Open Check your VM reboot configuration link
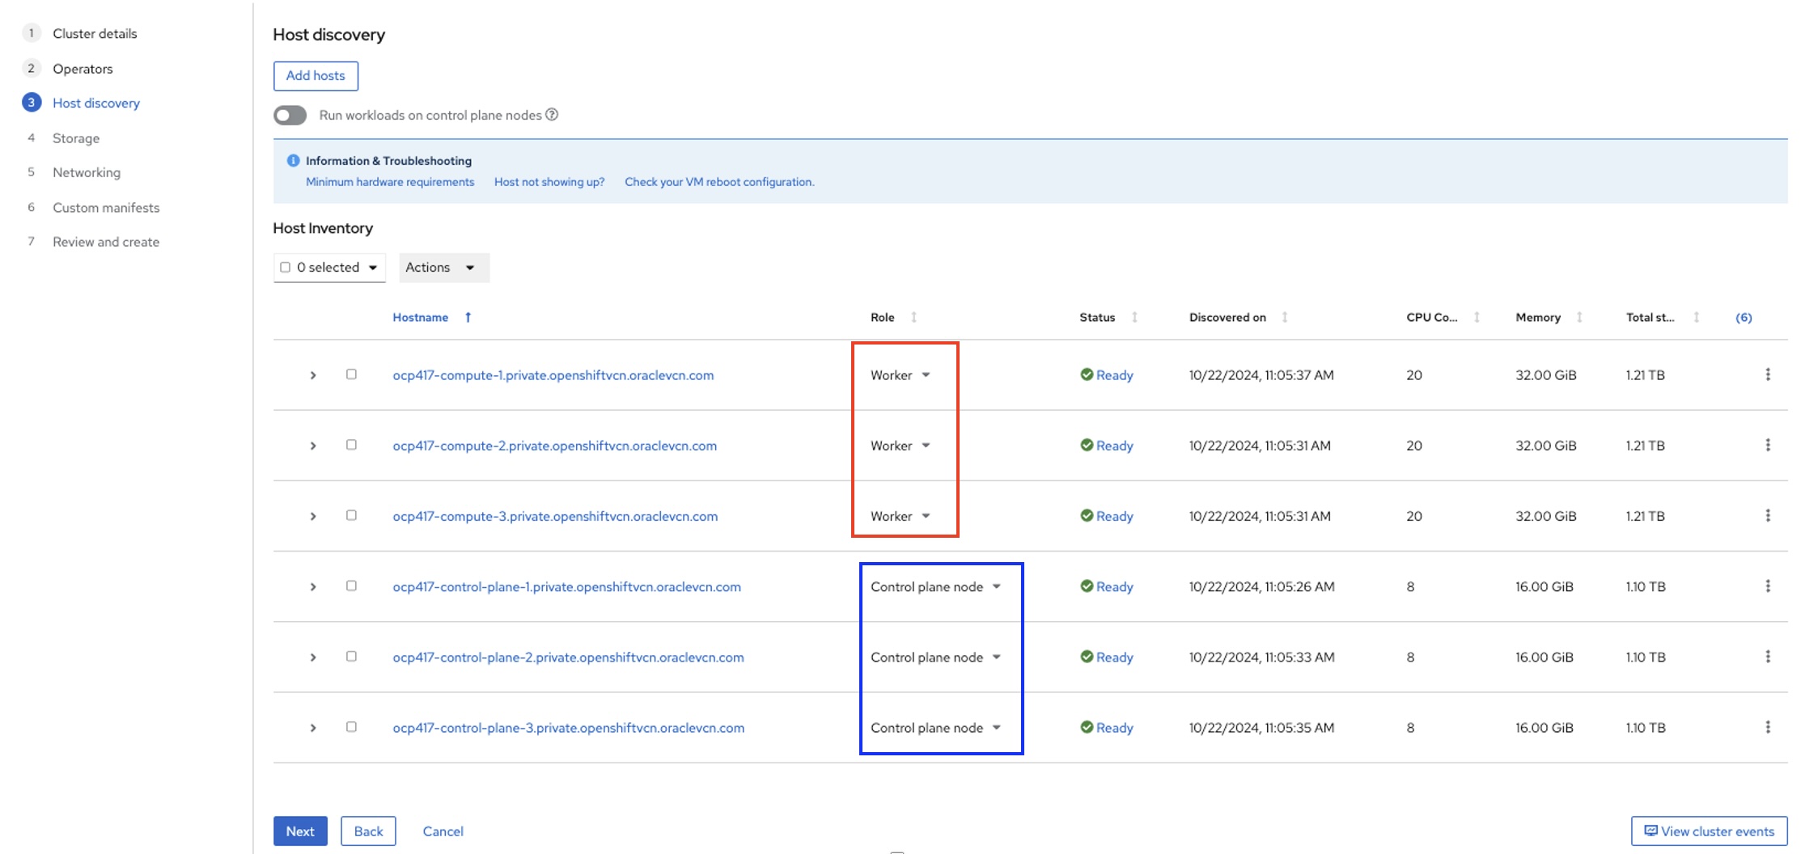This screenshot has height=854, width=1801. 719,182
